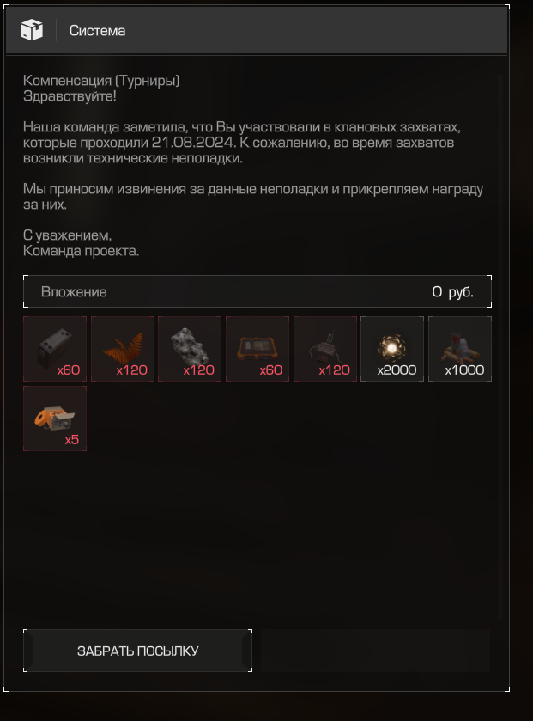Click the date 21.08.2024 in message
Screen dimensions: 533x721
coord(193,143)
